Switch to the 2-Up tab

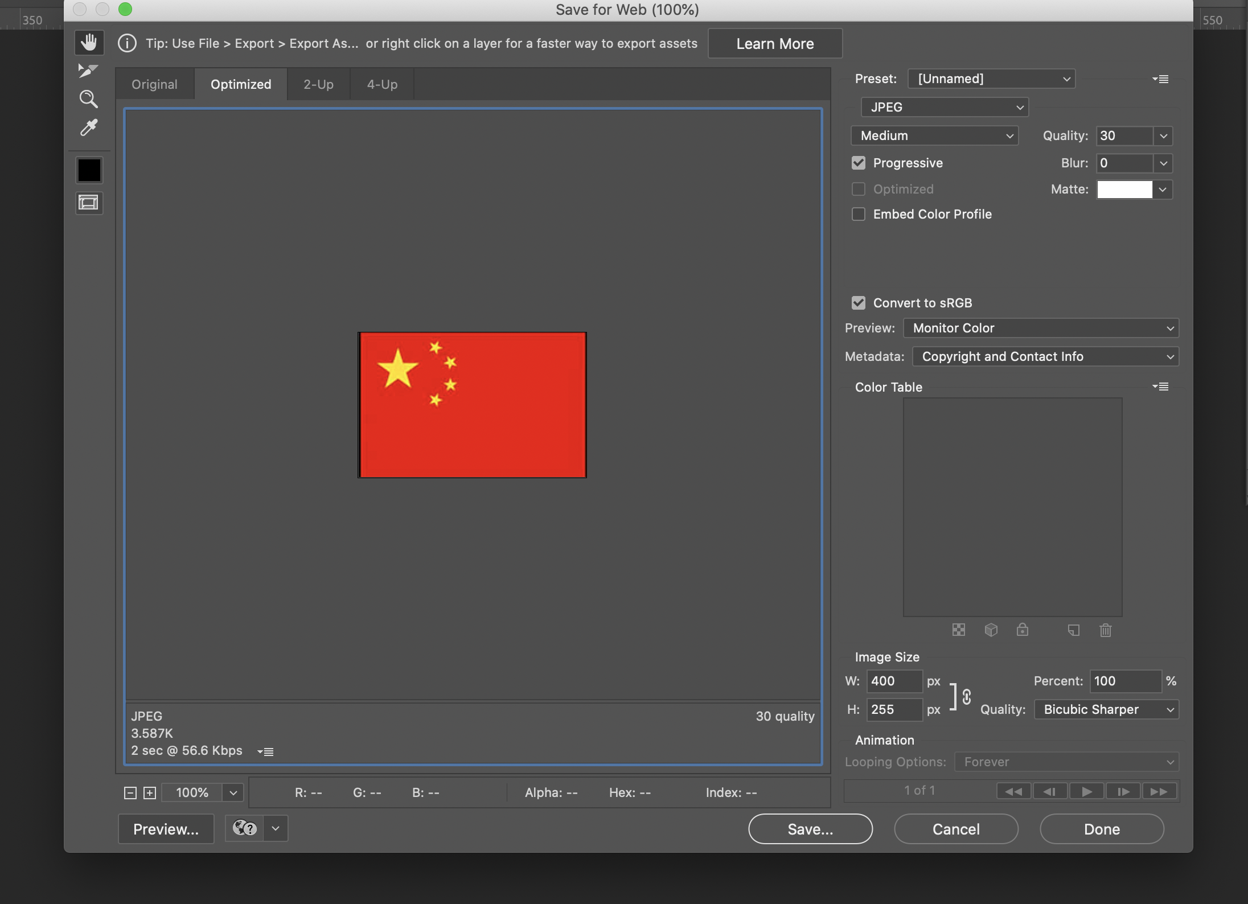coord(318,84)
